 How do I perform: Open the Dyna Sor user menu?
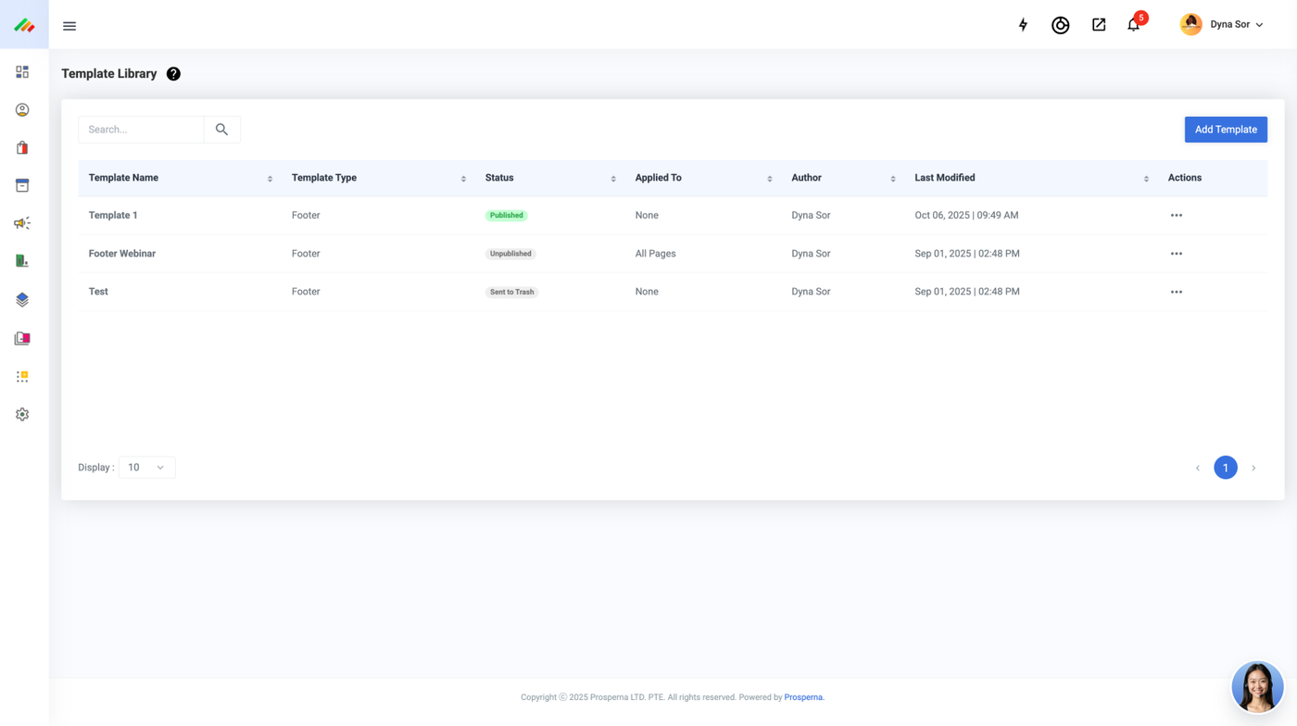[1223, 25]
